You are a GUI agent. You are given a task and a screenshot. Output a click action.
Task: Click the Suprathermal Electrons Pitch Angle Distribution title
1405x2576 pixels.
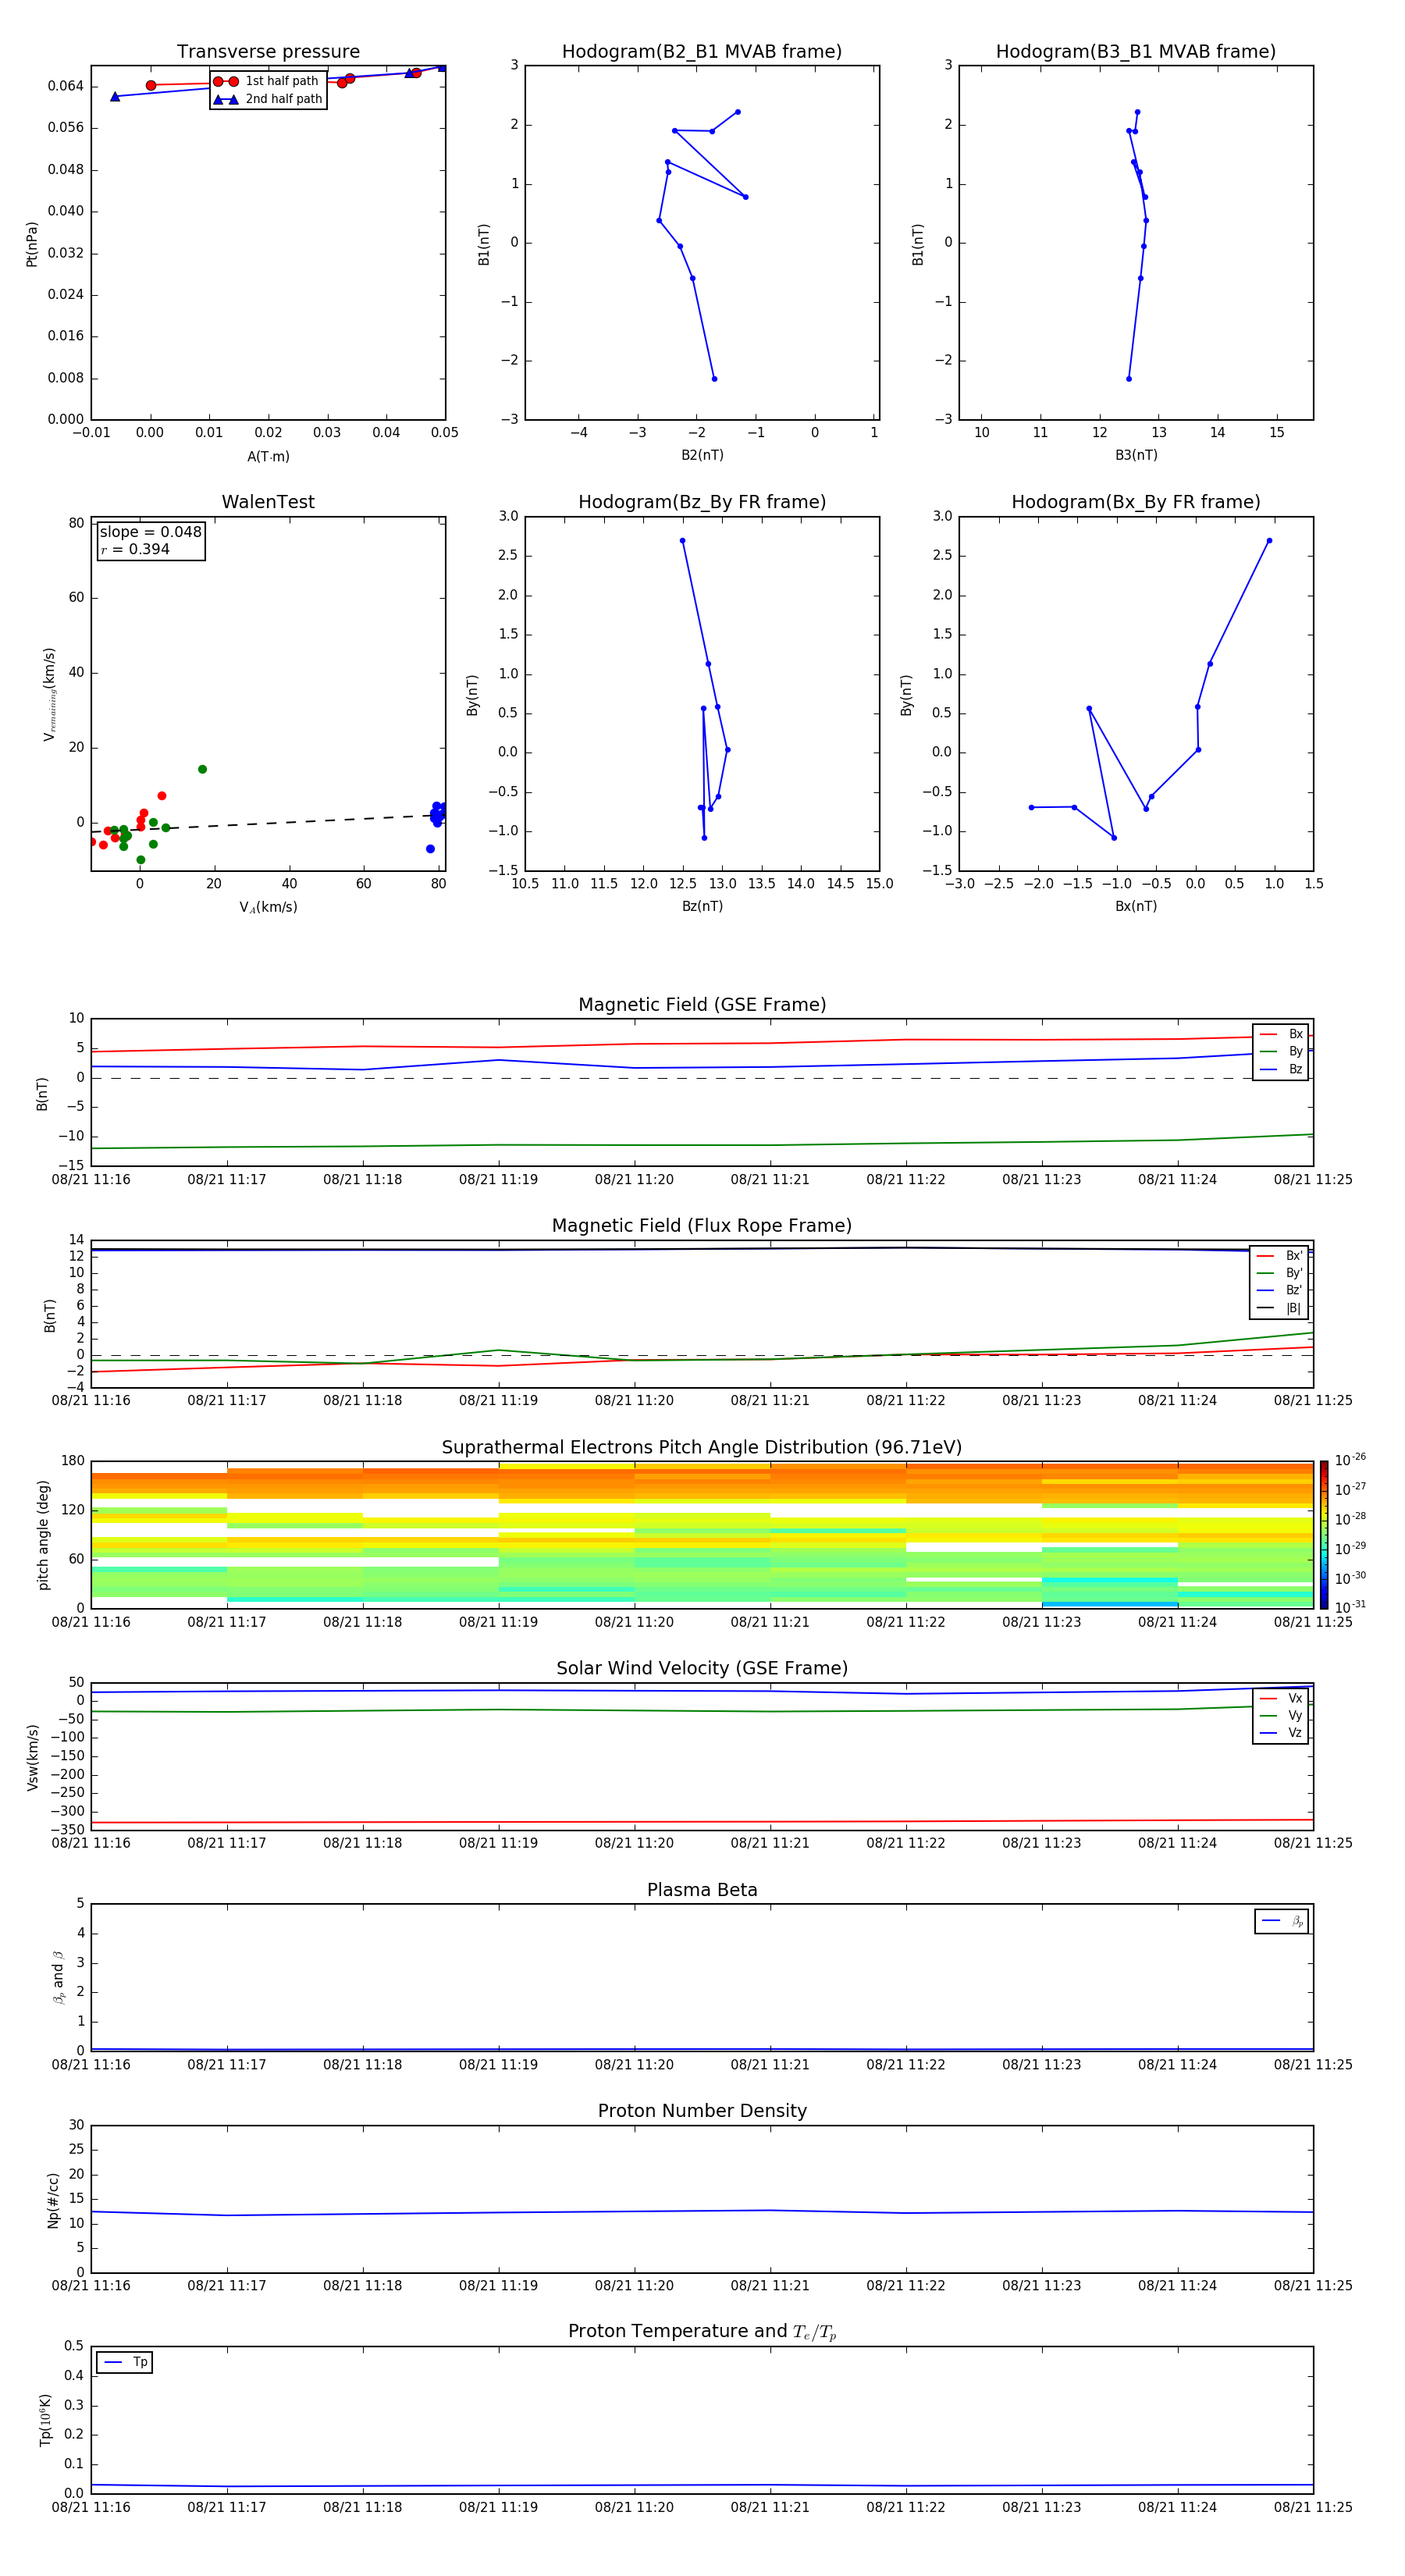click(702, 1448)
